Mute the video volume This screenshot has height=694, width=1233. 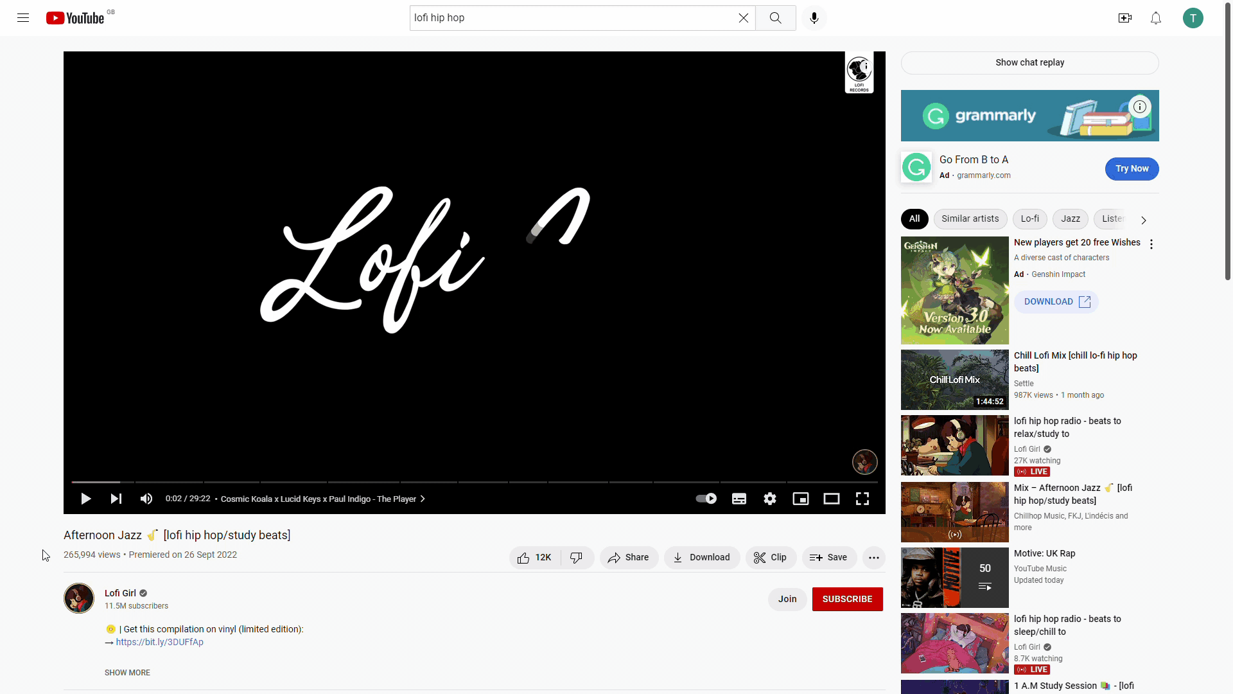(x=146, y=499)
